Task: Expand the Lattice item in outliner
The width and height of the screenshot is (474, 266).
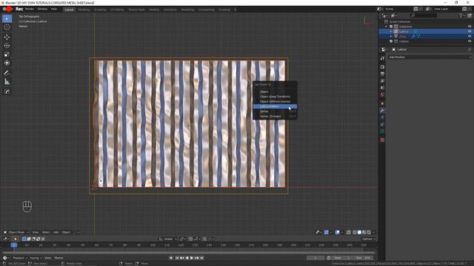Action: coord(391,31)
